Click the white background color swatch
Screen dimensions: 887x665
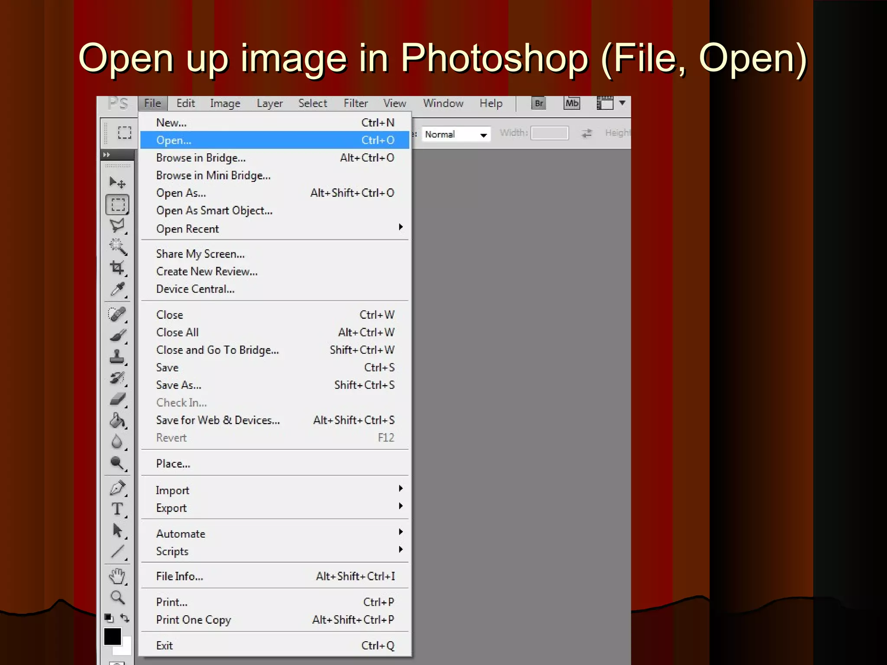125,649
